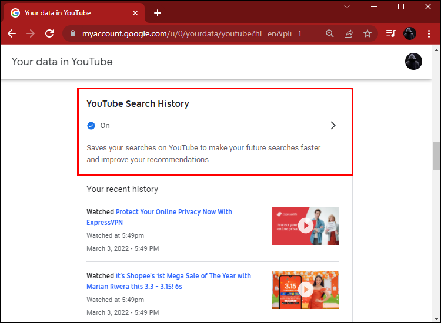This screenshot has width=441, height=323.
Task: Click the 'Your recent history' heading
Action: pyautogui.click(x=122, y=189)
